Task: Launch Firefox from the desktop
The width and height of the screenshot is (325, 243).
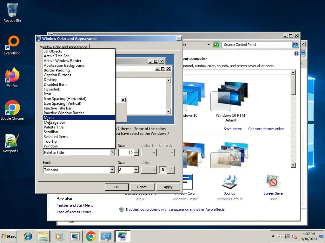Action: click(12, 78)
